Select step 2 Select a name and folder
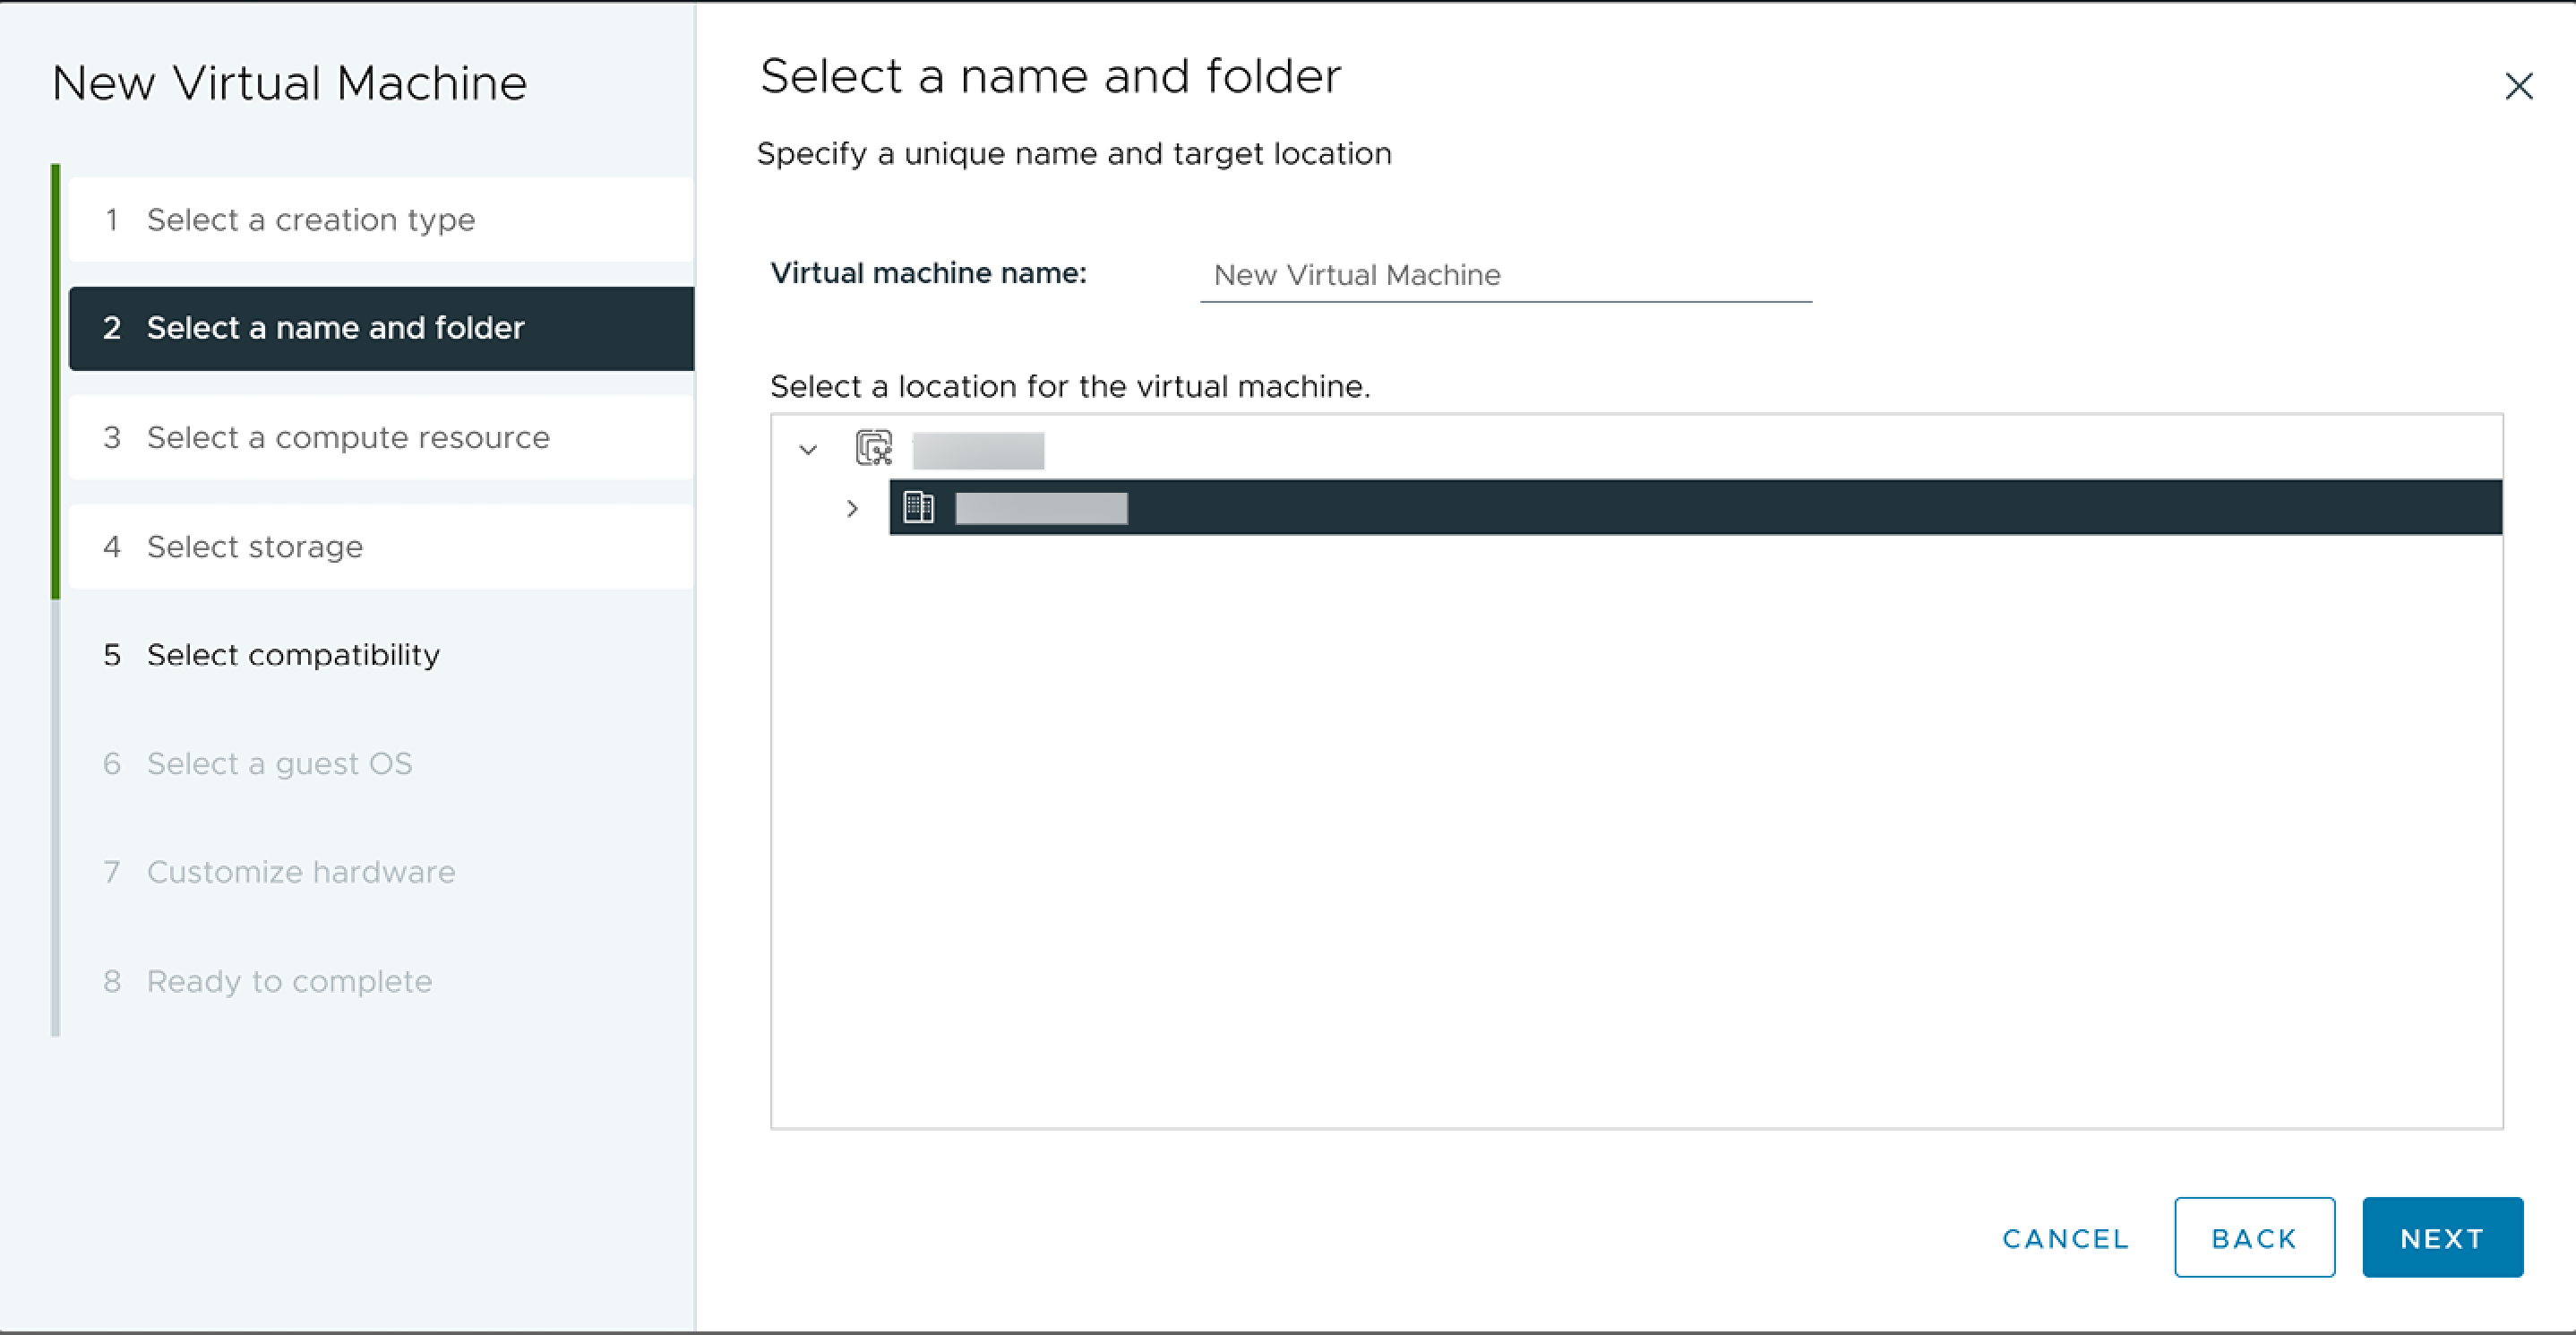2576x1335 pixels. pos(335,327)
